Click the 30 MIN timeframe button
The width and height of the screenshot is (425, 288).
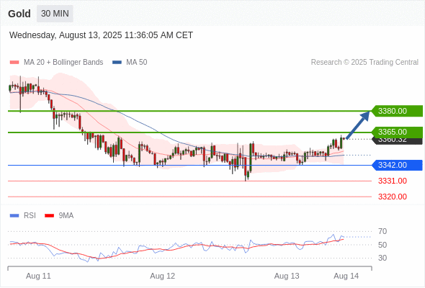click(55, 14)
